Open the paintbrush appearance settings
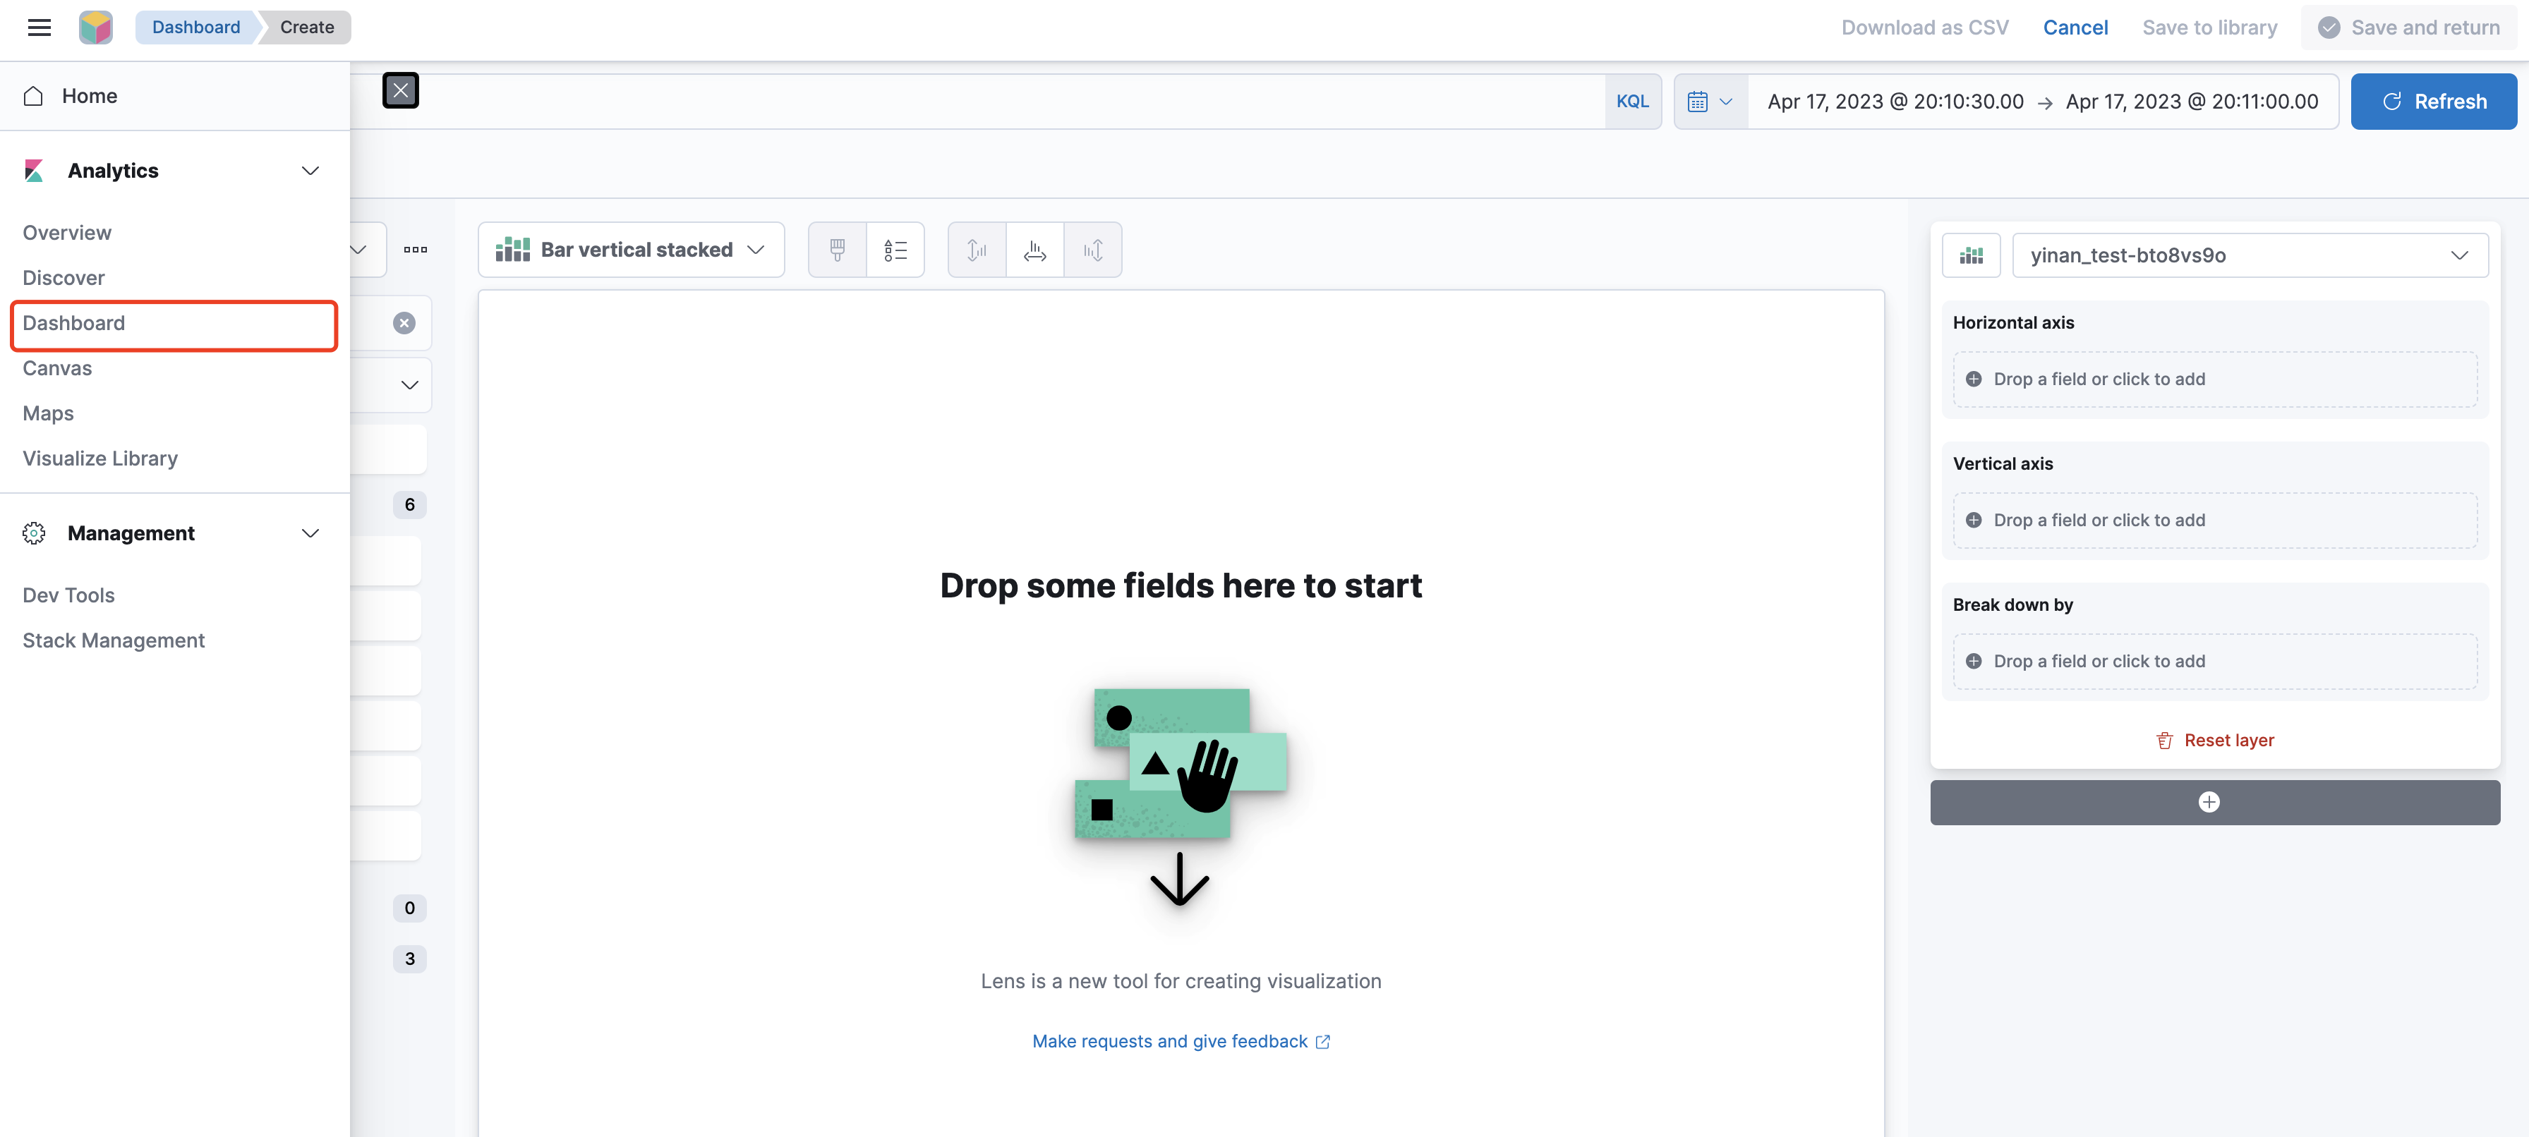The image size is (2529, 1137). pyautogui.click(x=836, y=250)
